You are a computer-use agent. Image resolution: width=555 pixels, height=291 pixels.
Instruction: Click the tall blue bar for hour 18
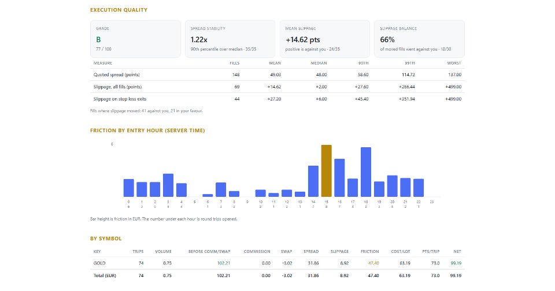[x=366, y=172]
